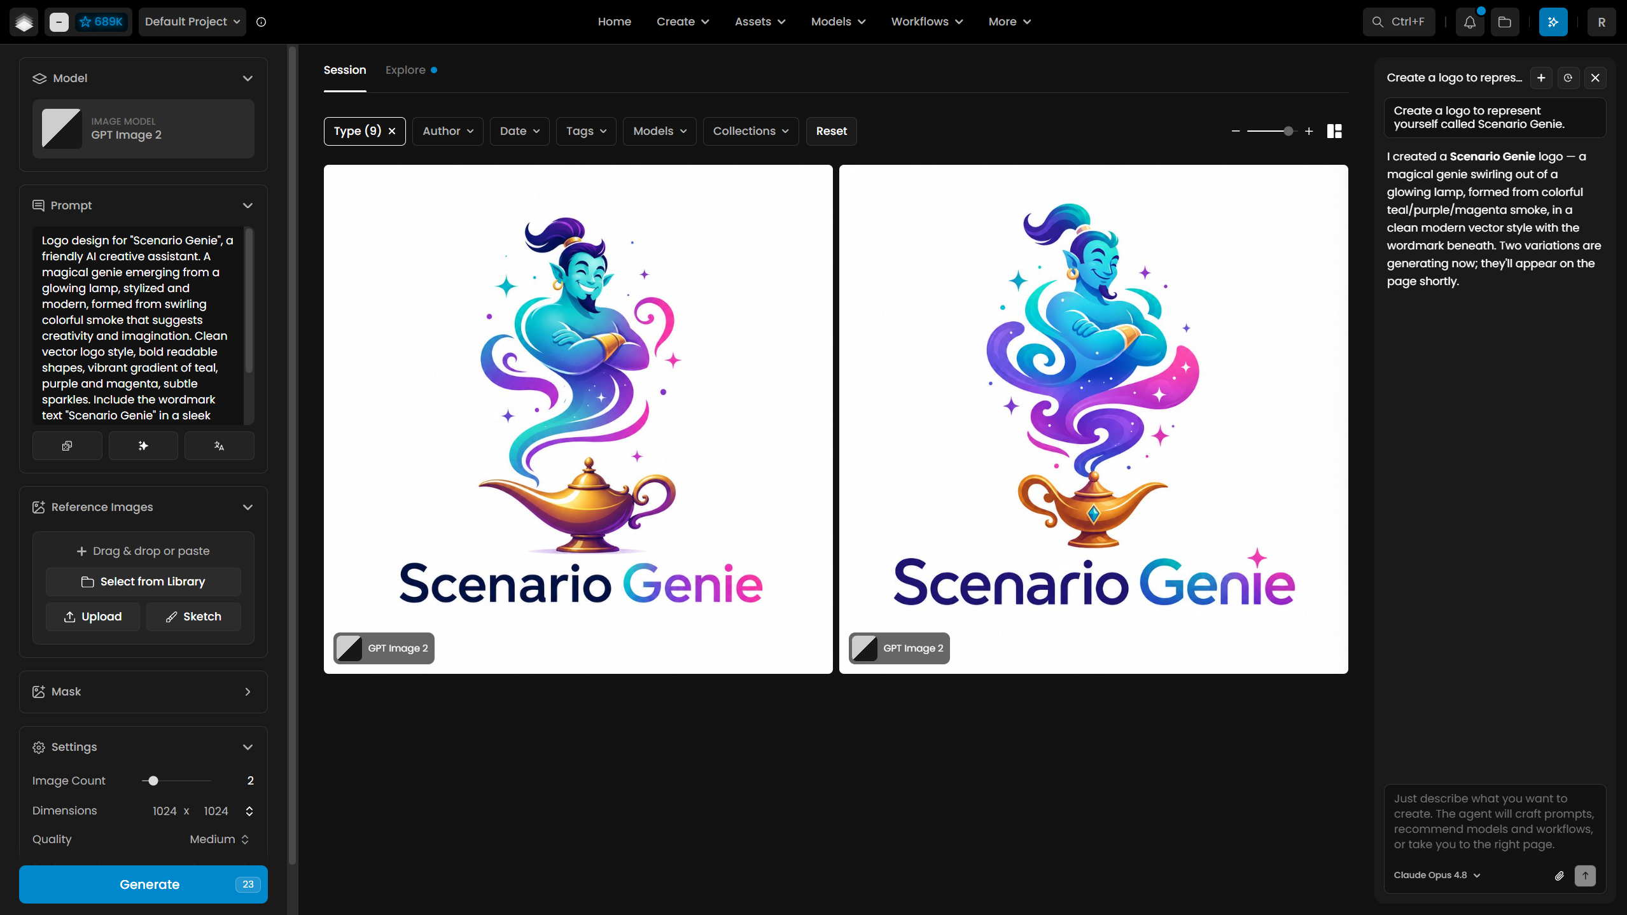This screenshot has width=1627, height=915.
Task: Open the Tags filter dropdown
Action: (586, 131)
